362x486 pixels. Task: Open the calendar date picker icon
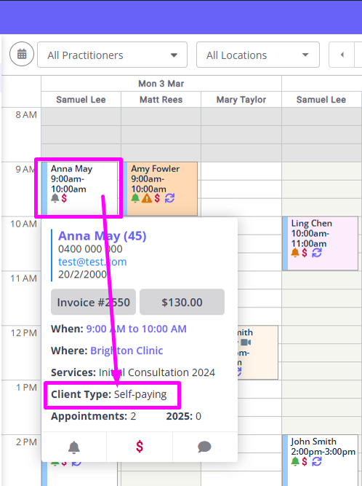pos(22,54)
